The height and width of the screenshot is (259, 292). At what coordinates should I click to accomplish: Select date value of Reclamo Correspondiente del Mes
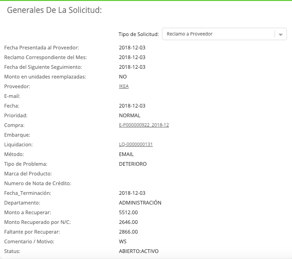tap(132, 57)
